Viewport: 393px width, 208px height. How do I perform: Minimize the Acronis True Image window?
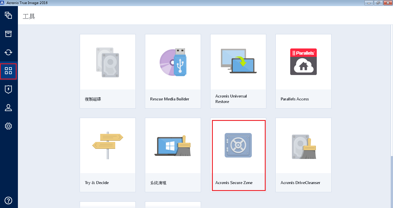point(368,3)
